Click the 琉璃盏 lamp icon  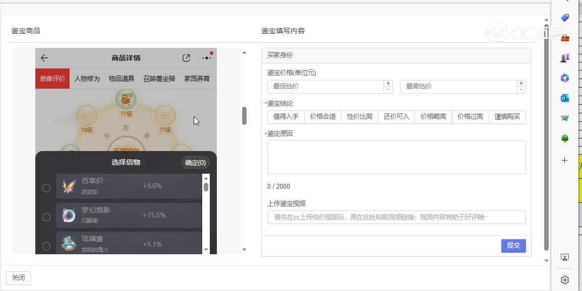69,244
